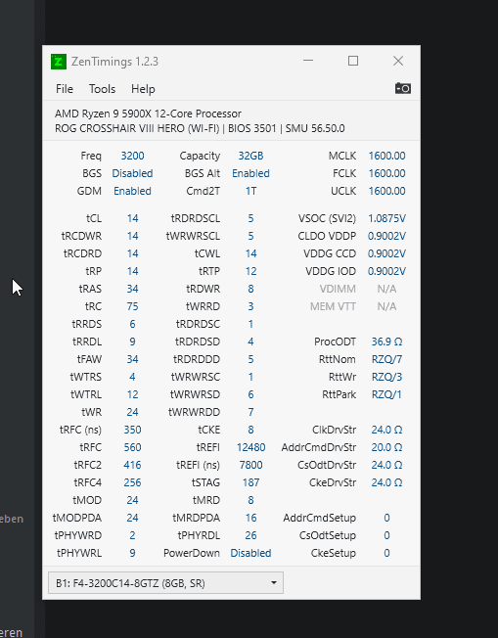Click the tRC value 75

tap(132, 306)
